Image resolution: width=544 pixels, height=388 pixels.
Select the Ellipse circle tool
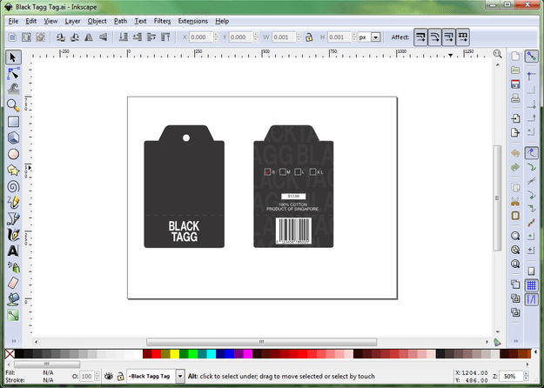tap(13, 154)
